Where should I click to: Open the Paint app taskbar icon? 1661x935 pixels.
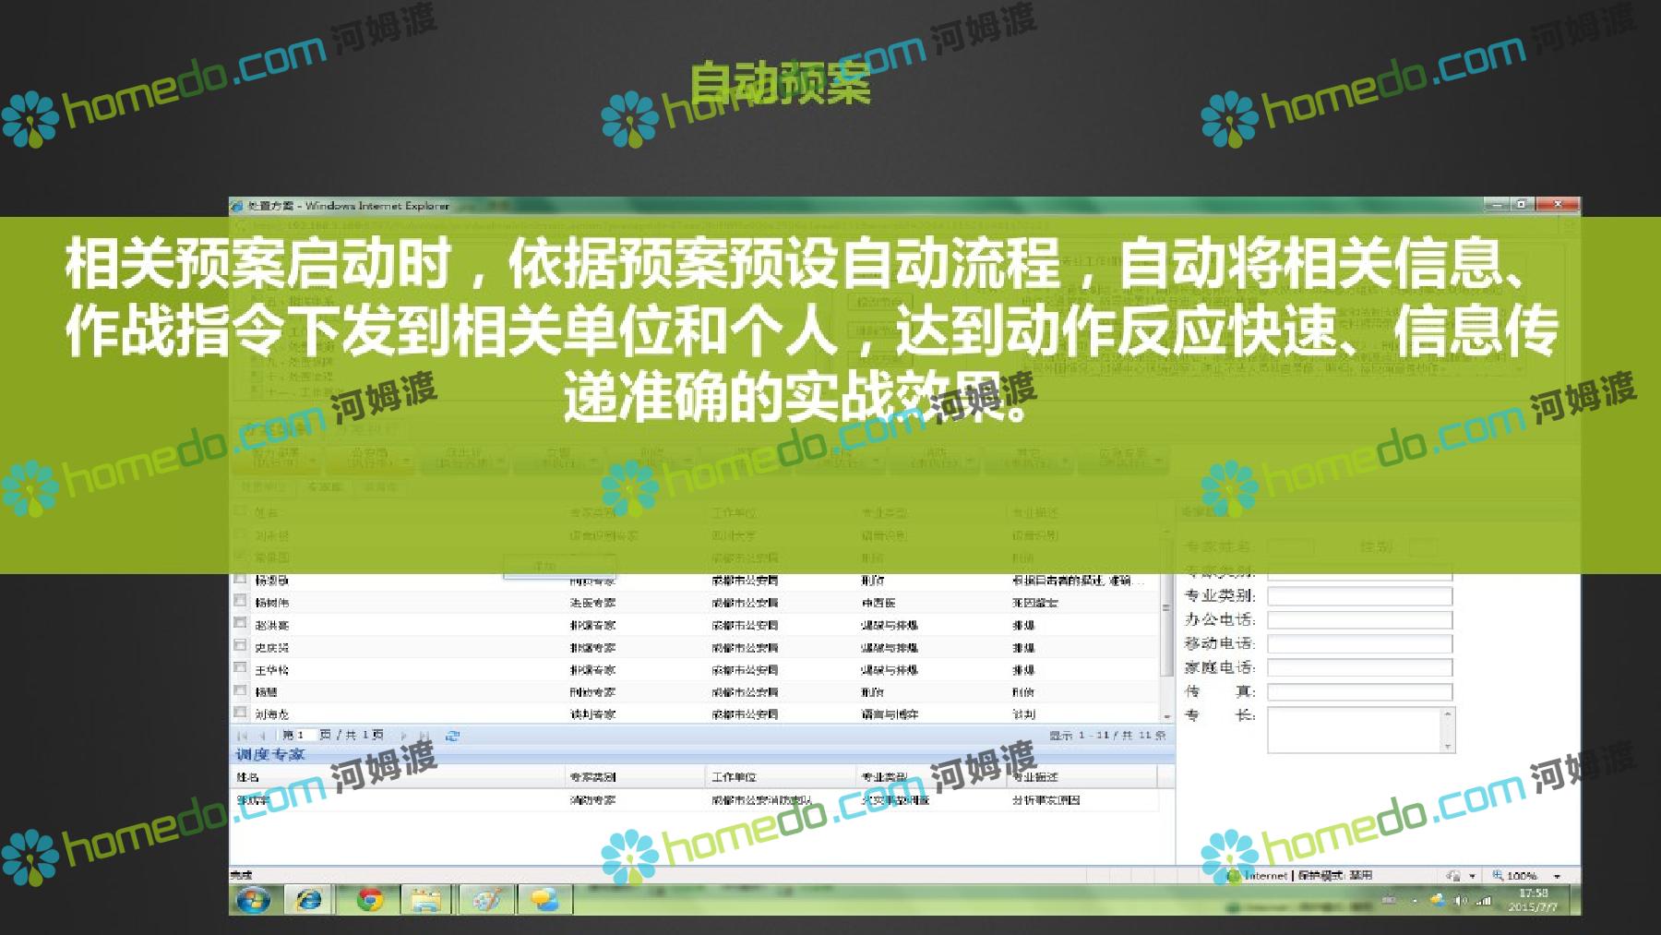486,900
